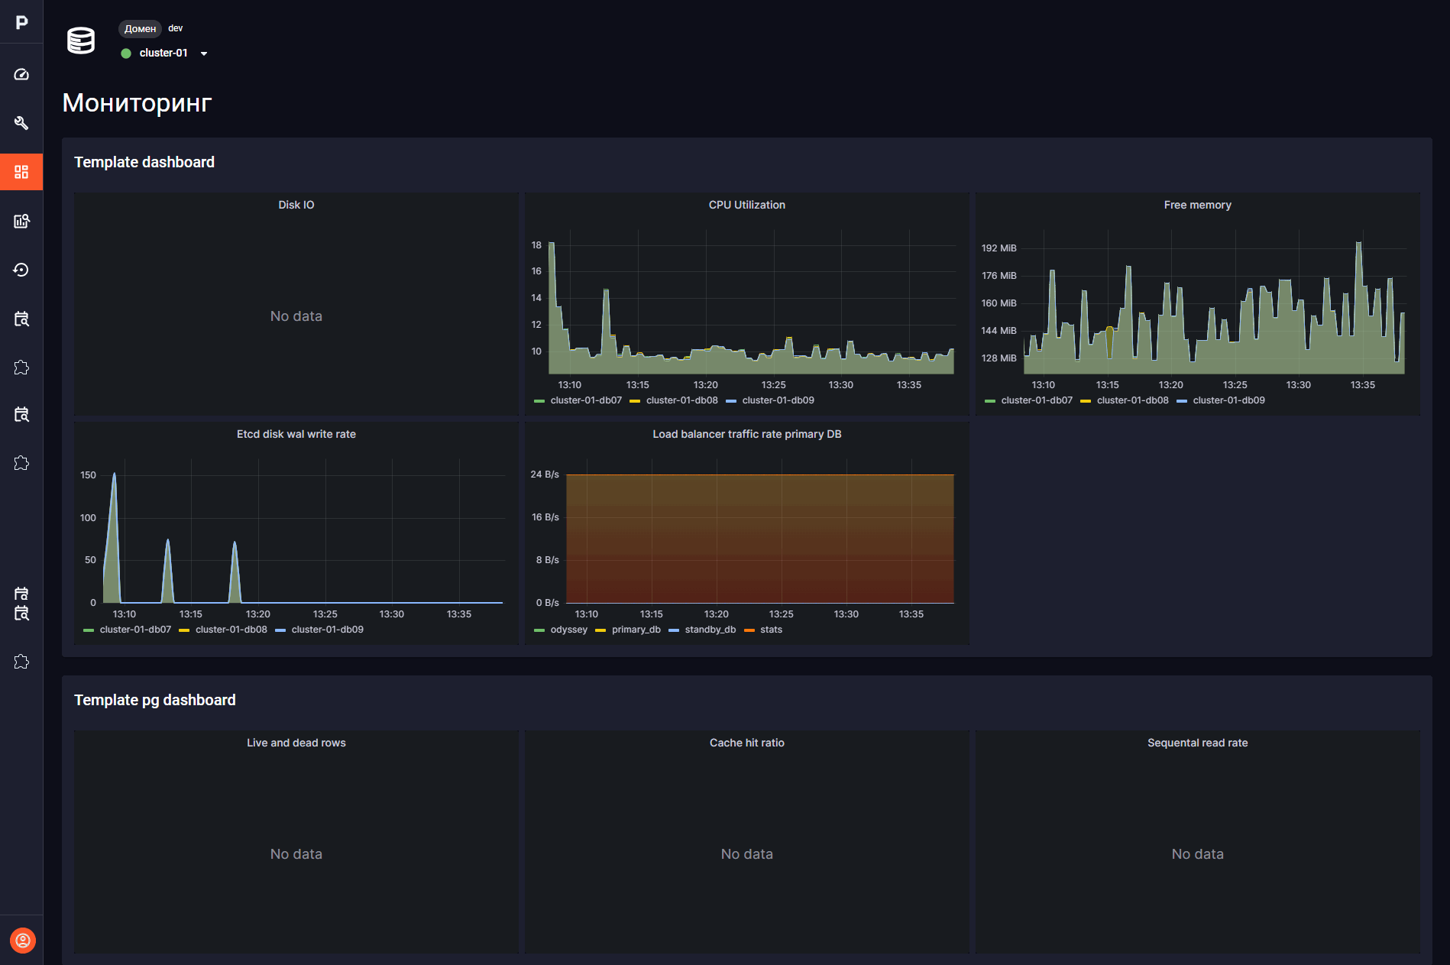This screenshot has height=965, width=1450.
Task: Open the orange user profile avatar
Action: click(x=23, y=941)
